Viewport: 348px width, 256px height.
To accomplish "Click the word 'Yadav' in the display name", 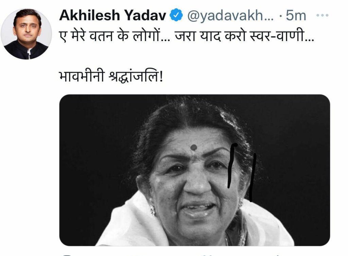I will 145,15.
